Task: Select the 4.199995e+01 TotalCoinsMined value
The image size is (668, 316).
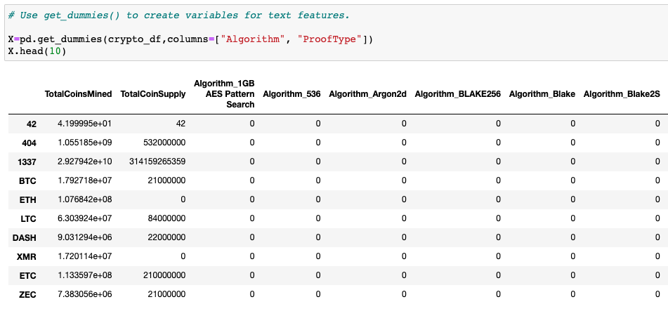Action: (85, 124)
